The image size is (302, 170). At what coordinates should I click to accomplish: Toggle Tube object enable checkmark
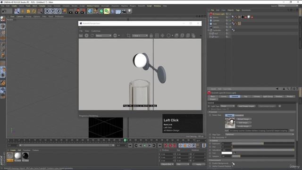click(230, 24)
